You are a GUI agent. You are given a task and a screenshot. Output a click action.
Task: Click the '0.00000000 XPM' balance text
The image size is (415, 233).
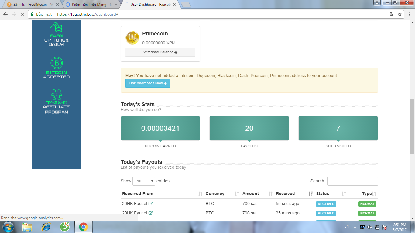[159, 43]
